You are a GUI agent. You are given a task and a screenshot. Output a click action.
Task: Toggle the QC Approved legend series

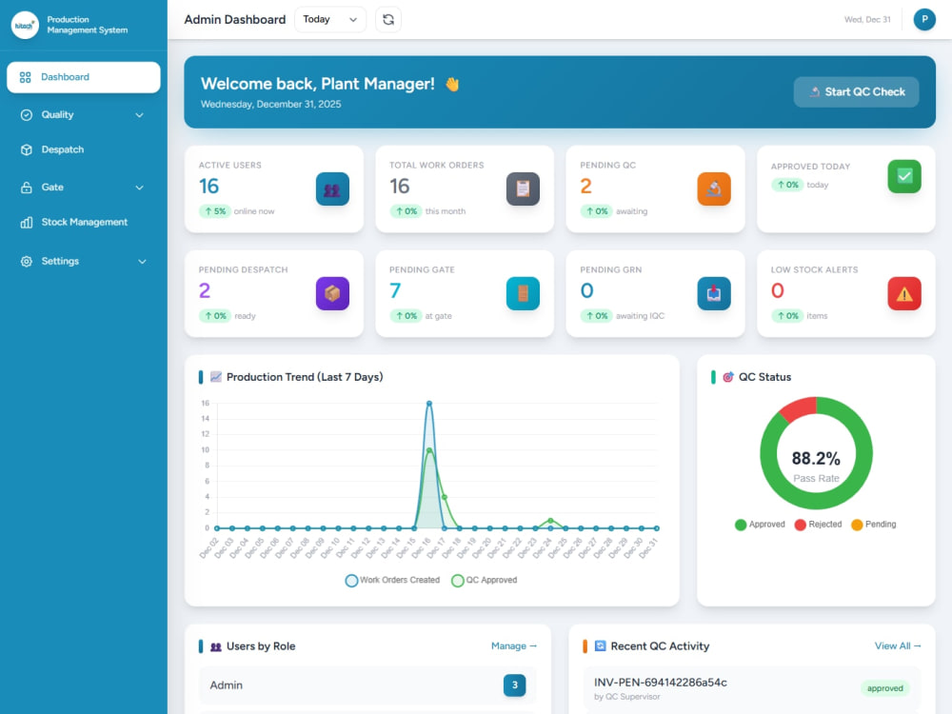484,581
